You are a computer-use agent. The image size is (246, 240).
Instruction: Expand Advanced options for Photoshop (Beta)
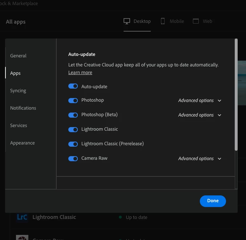tap(199, 115)
